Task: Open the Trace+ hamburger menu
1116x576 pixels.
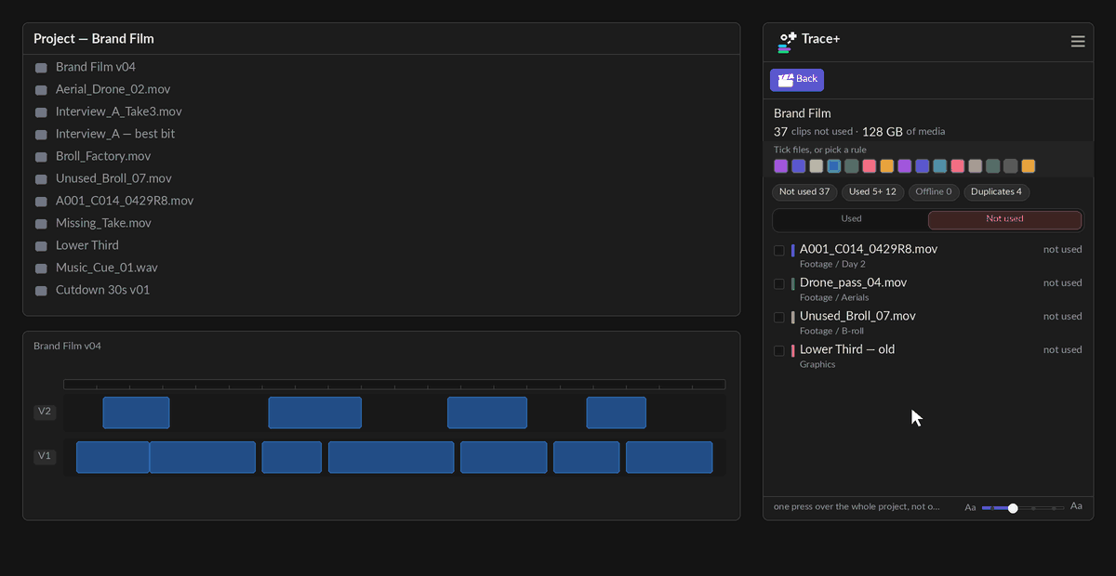Action: [1078, 42]
